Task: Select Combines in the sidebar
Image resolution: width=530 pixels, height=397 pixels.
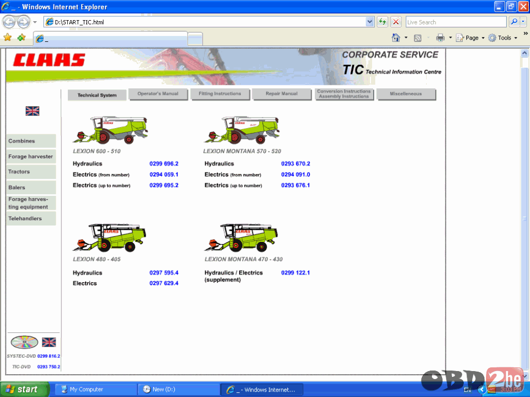Action: (x=31, y=141)
